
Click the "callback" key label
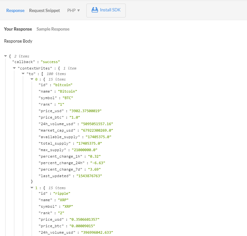click(24, 62)
